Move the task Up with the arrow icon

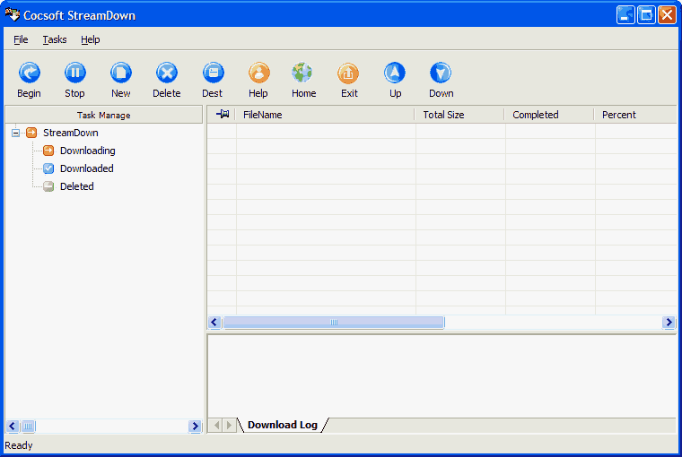tap(395, 73)
